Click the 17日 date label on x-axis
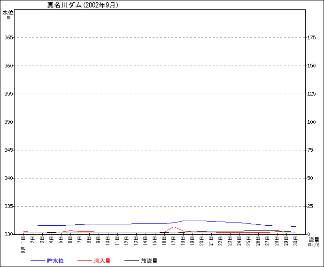324x267 pixels. click(174, 241)
